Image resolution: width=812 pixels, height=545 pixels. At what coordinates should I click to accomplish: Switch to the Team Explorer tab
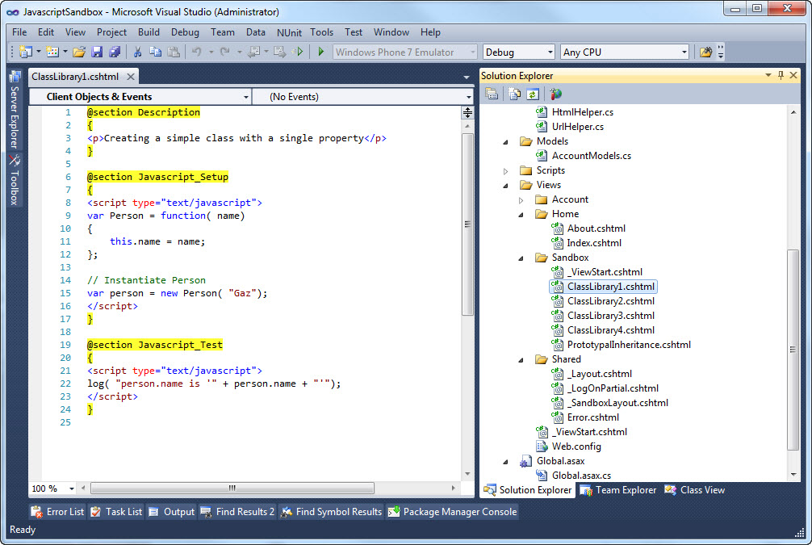point(617,489)
